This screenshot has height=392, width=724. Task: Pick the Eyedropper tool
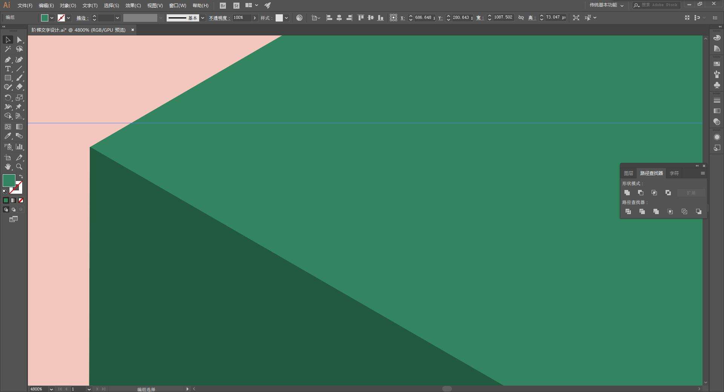click(x=8, y=136)
